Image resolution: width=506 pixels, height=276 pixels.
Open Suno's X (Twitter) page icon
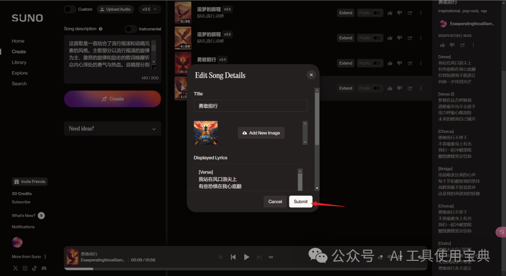point(15,268)
